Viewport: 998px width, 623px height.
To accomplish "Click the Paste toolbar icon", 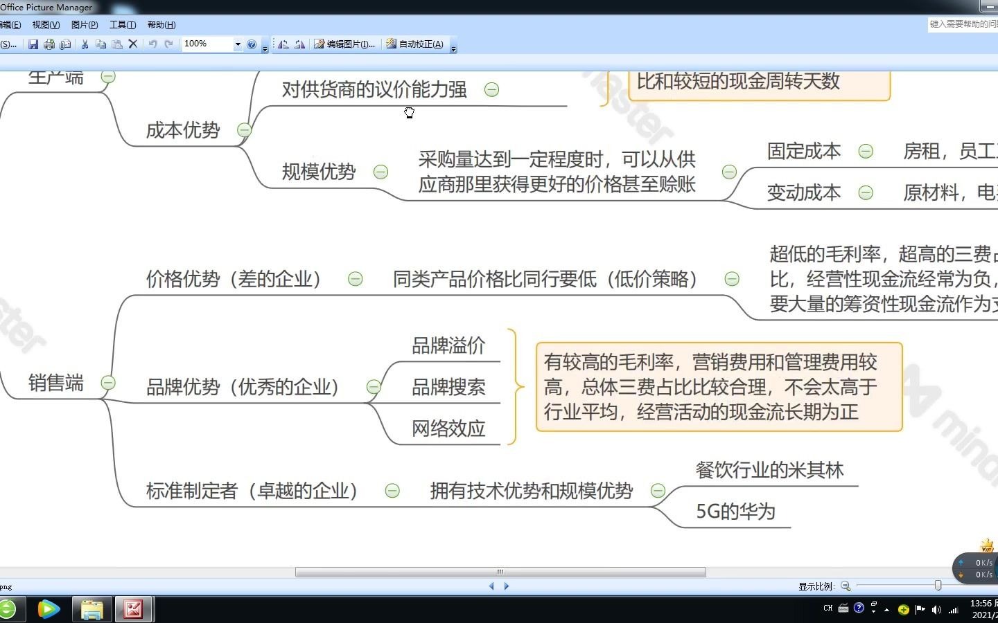I will point(117,44).
